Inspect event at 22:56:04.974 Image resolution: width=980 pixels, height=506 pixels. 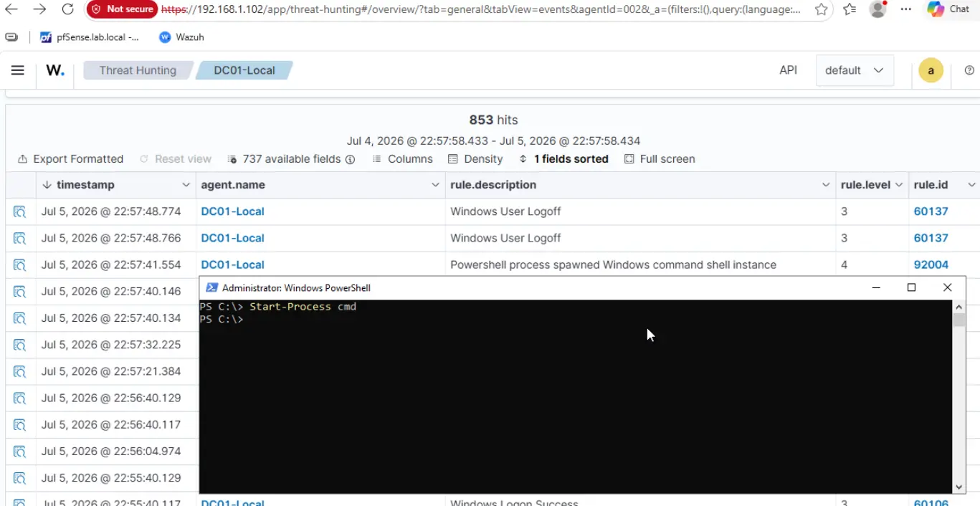[20, 452]
